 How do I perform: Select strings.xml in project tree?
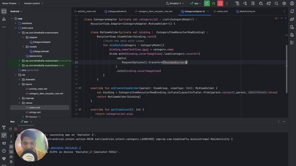(33, 113)
